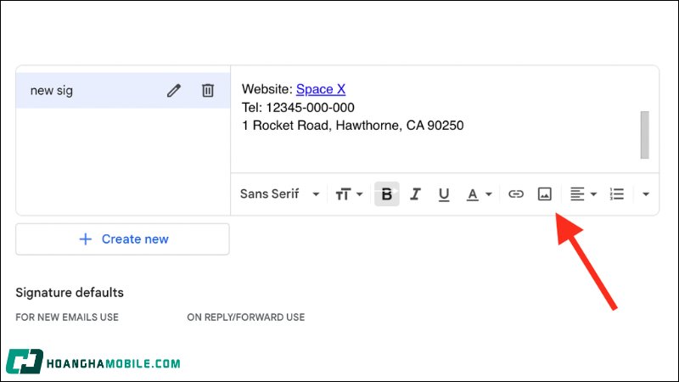The image size is (679, 382).
Task: Open the Sans Serif font dropdown
Action: (279, 194)
